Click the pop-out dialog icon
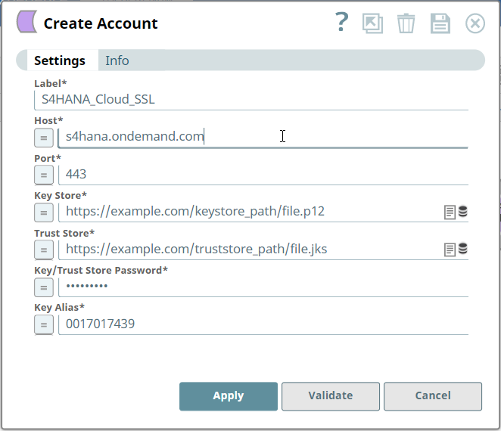This screenshot has height=431, width=501. tap(372, 23)
